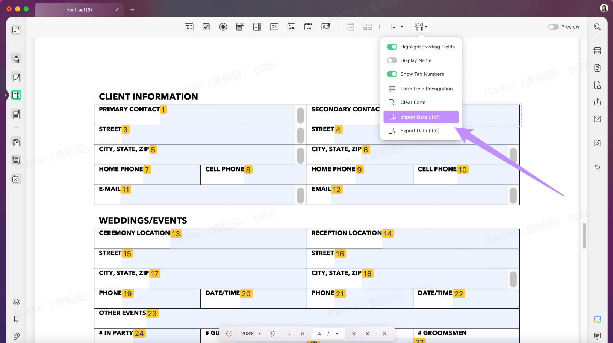Click the PRIMARY CONTACT form field 1
613x343 pixels.
[x=227, y=115]
